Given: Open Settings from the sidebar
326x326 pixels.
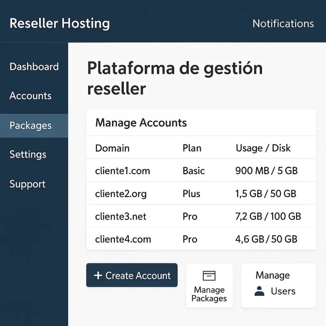Looking at the screenshot, I should click(x=28, y=155).
